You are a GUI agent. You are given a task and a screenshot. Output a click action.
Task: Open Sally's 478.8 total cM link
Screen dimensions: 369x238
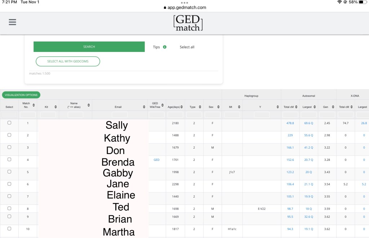pos(290,123)
